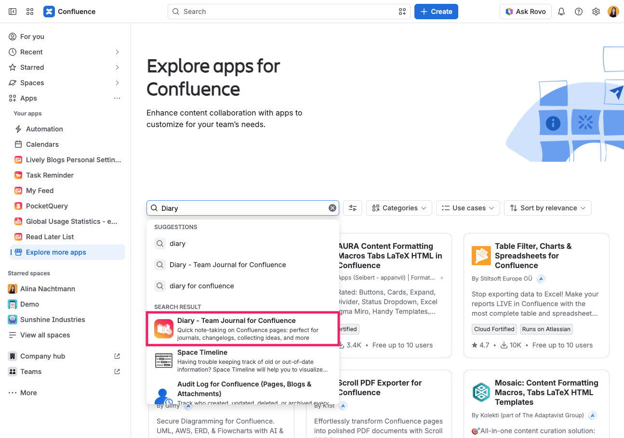This screenshot has width=624, height=438.
Task: Click the Global Usage Statistics app icon
Action: tap(18, 221)
